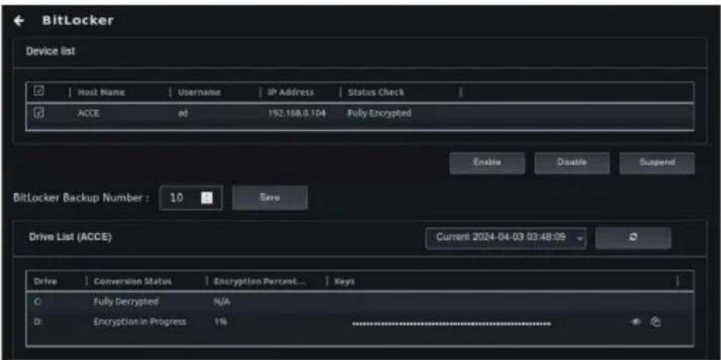Adjust the backup number stepper arrows
The height and width of the screenshot is (360, 721).
[207, 197]
